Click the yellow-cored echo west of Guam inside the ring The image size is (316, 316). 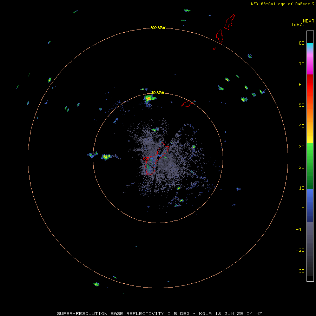pyautogui.click(x=106, y=157)
